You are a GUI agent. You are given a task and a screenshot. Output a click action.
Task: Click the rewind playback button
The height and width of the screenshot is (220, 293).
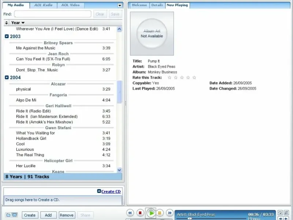click(130, 213)
